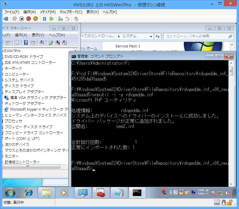
Task: Select ヒューマン インターフェイス デバイス category
Action: click(36, 115)
